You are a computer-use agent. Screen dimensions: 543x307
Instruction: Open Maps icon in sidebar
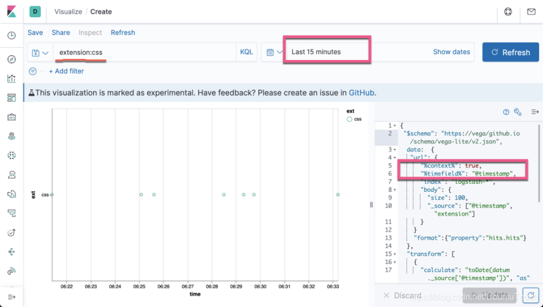tap(12, 136)
